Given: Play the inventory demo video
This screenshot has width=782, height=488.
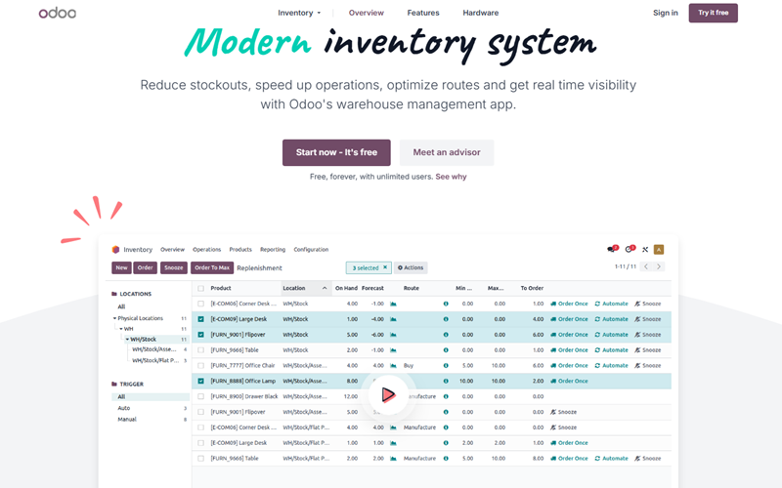Looking at the screenshot, I should (388, 395).
